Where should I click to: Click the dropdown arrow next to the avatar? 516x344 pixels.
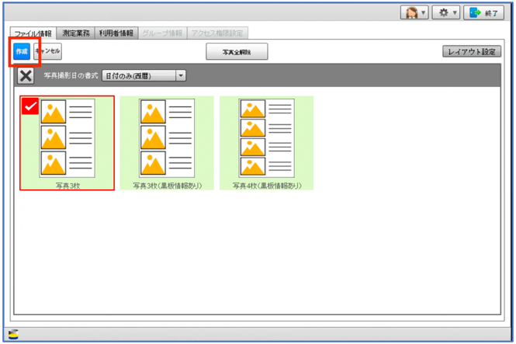pyautogui.click(x=424, y=13)
